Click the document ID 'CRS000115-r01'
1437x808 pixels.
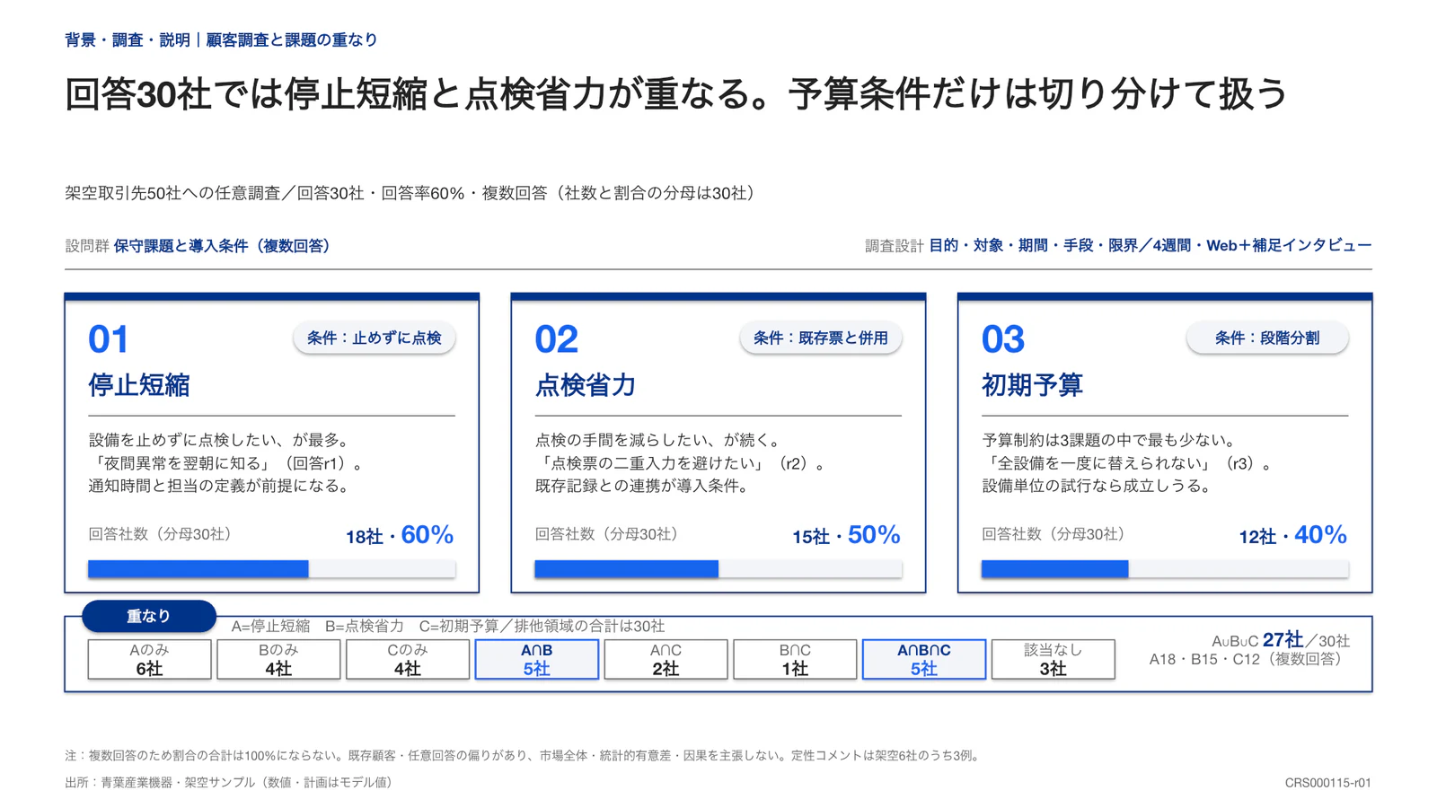coord(1327,783)
